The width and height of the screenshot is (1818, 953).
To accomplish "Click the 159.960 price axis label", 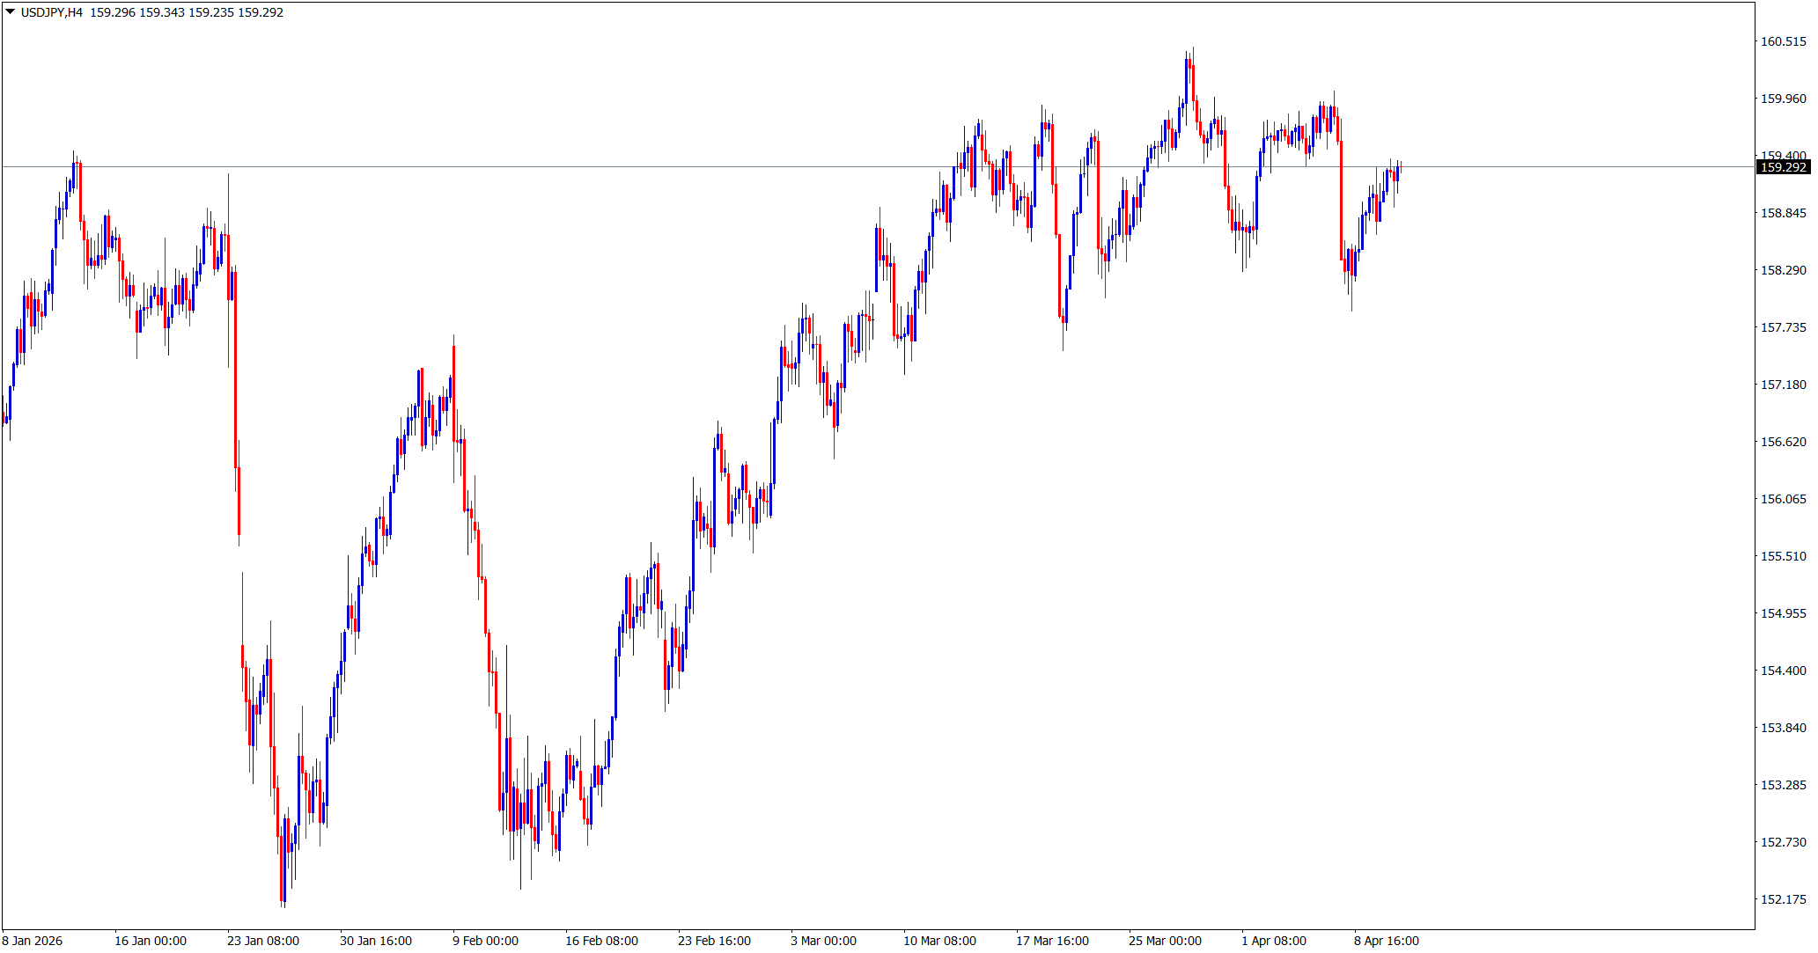I will coord(1783,99).
